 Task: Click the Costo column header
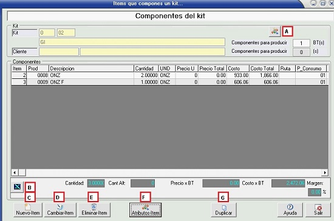(x=238, y=69)
